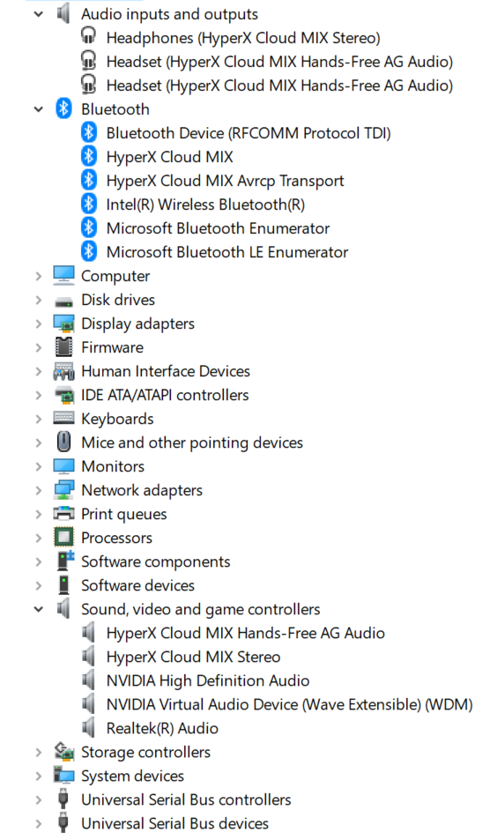Collapse the Bluetooth category
Screen dimensions: 497x840
coord(38,109)
